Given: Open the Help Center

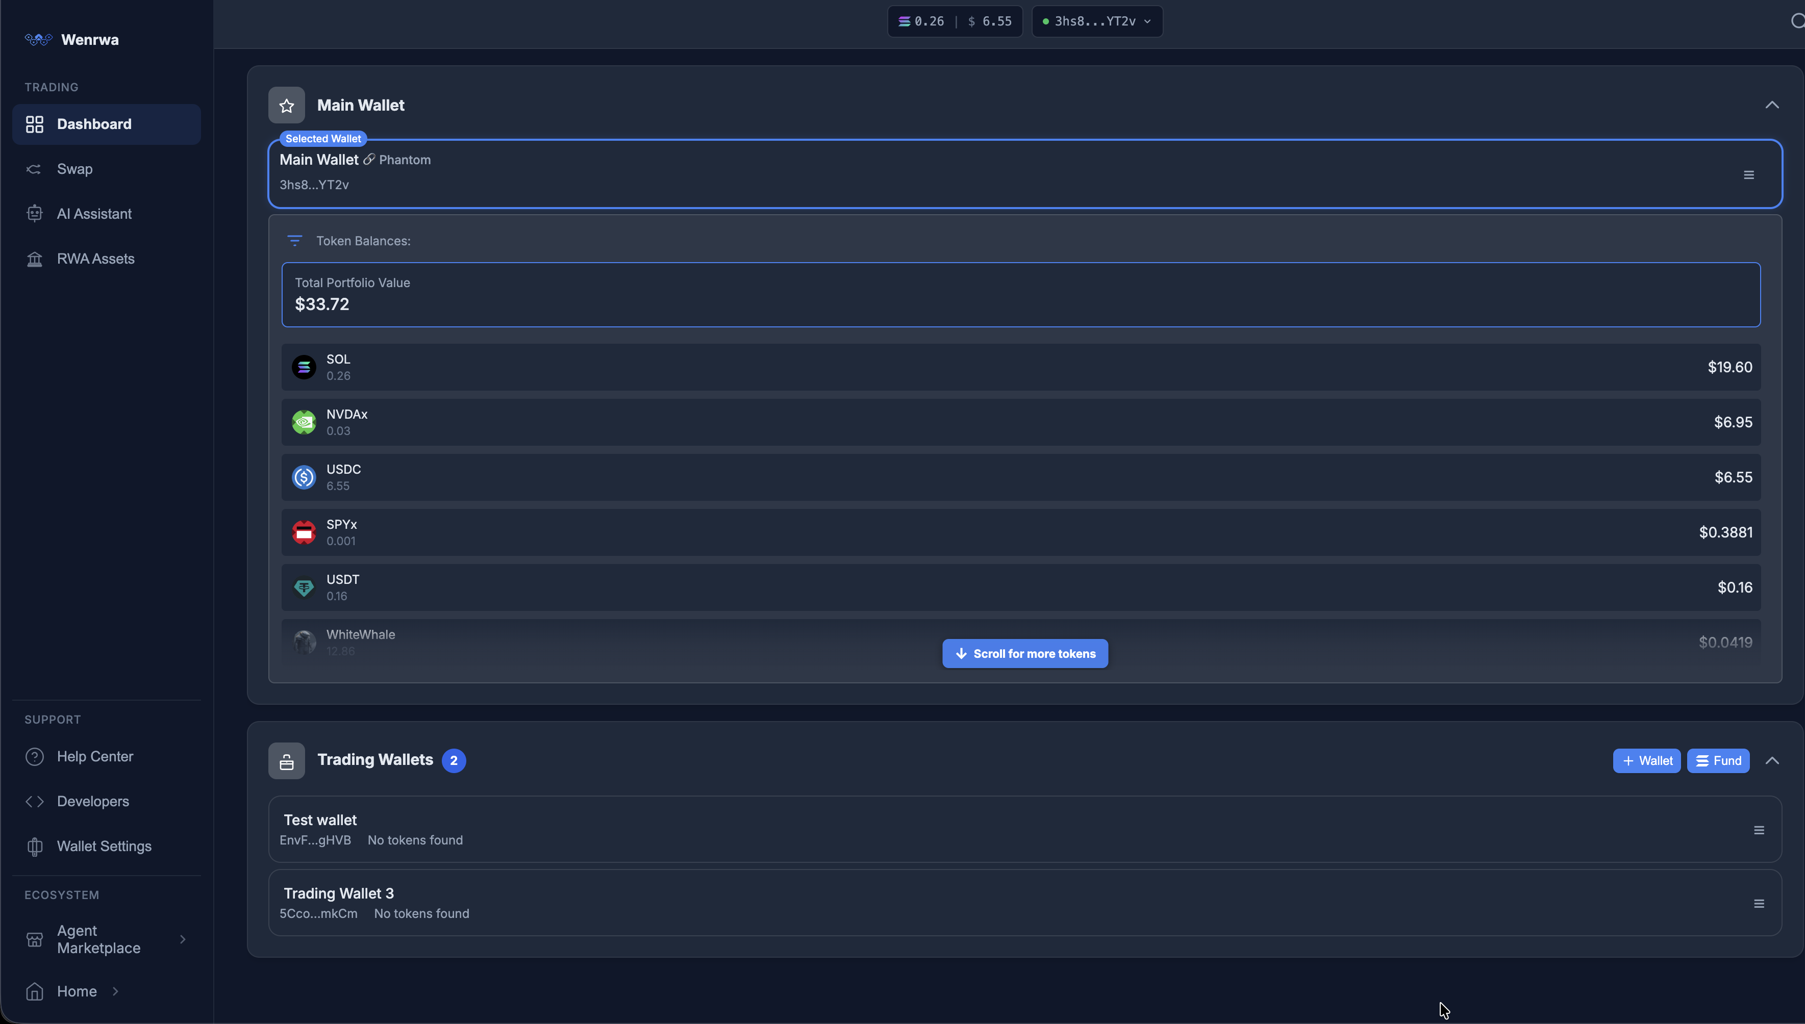Looking at the screenshot, I should 106,757.
